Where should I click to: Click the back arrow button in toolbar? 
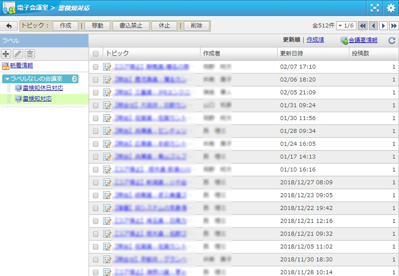(x=9, y=26)
